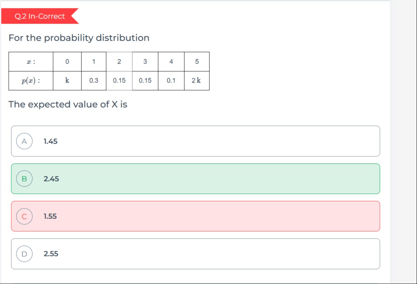Select option D circle icon
Viewport: 417px width, 284px height.
24,254
